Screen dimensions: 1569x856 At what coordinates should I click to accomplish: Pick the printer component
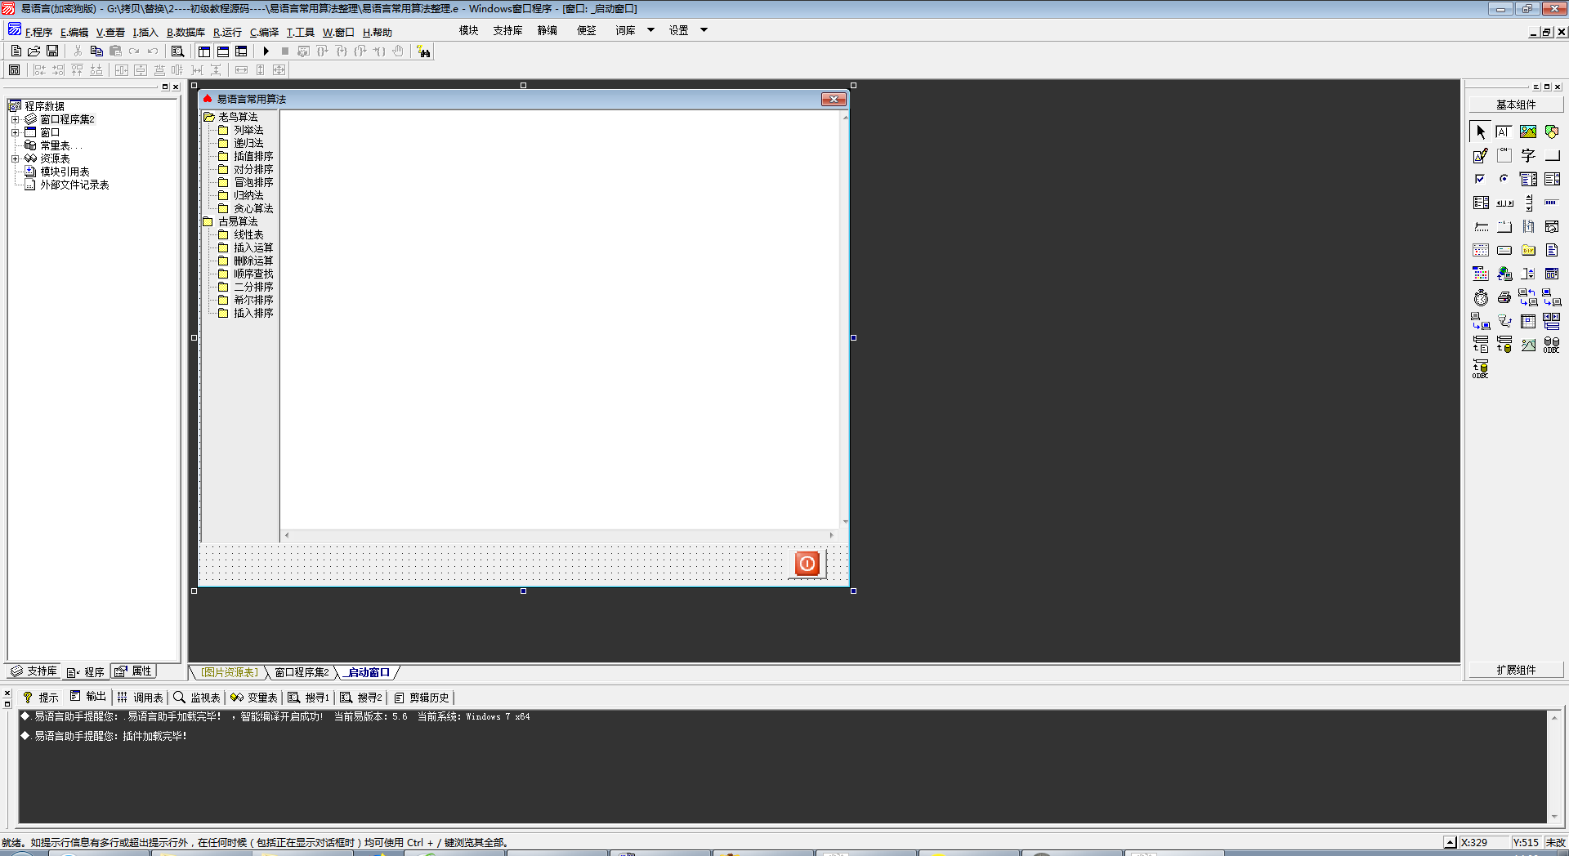[1504, 297]
